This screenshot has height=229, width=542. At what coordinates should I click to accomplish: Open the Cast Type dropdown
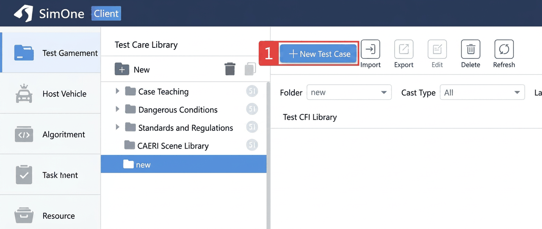(482, 92)
